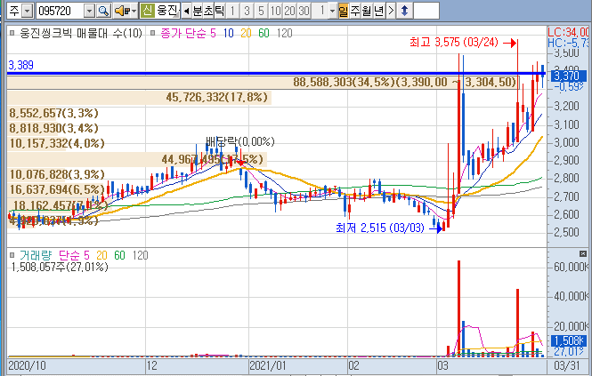The height and width of the screenshot is (376, 592).
Task: Select the 월 monthly chart period
Action: [x=366, y=11]
